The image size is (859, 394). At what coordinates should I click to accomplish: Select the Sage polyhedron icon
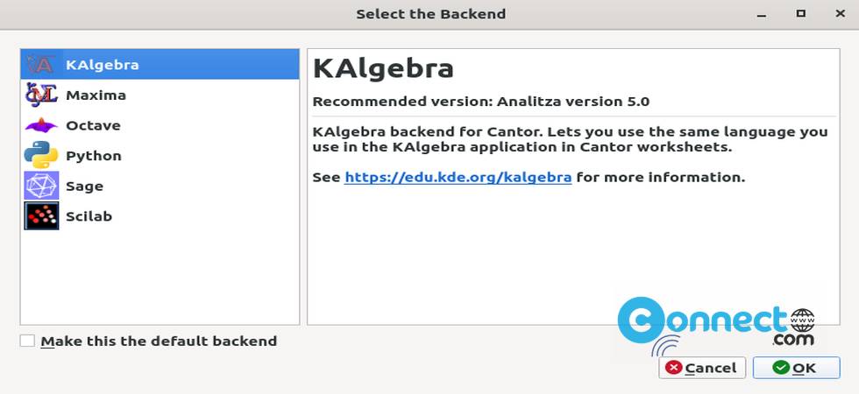click(x=42, y=186)
